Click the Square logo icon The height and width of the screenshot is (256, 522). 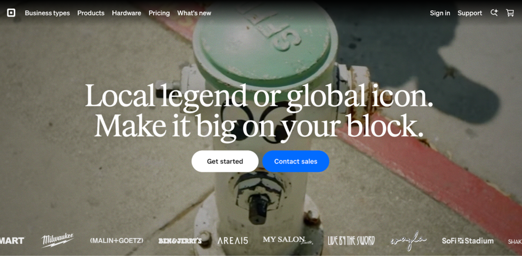pyautogui.click(x=11, y=13)
